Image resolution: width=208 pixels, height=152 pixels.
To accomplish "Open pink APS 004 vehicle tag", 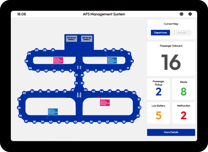I will pyautogui.click(x=58, y=60).
